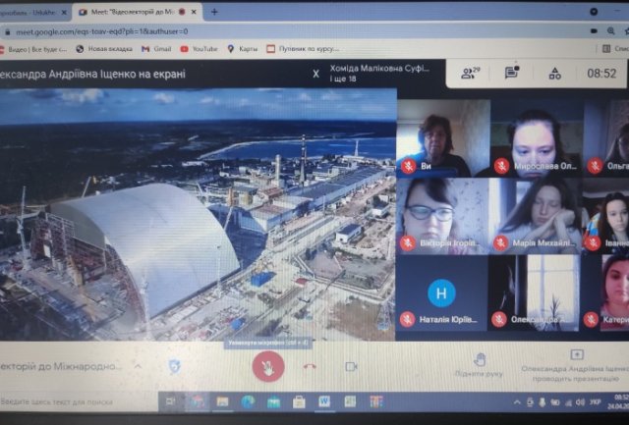Open the activities shapes icon
The width and height of the screenshot is (629, 425).
[x=555, y=74]
